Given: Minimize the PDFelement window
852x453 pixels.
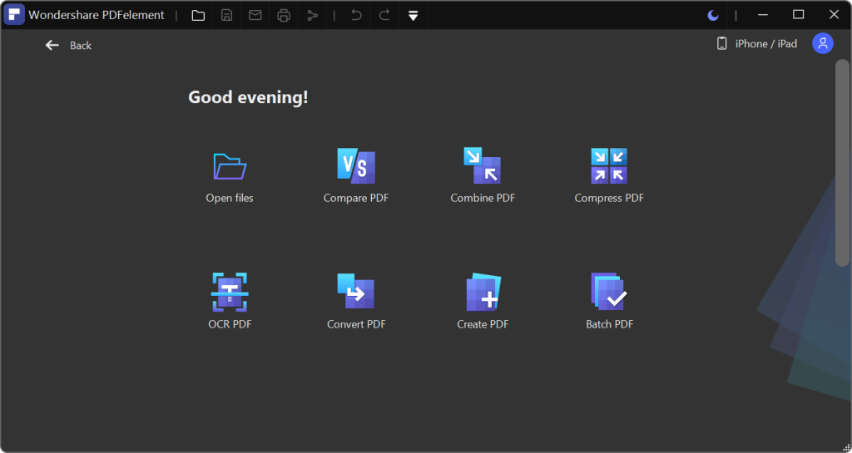Looking at the screenshot, I should click(763, 15).
